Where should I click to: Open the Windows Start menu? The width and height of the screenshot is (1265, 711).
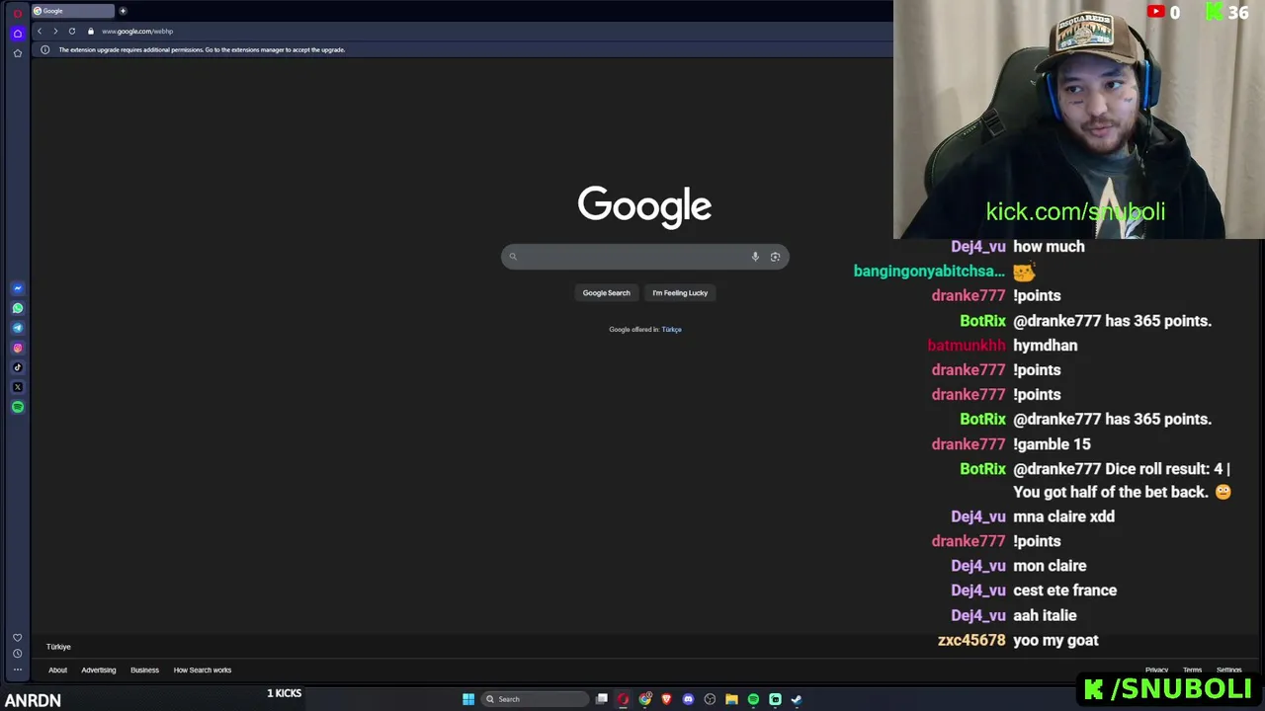[468, 699]
